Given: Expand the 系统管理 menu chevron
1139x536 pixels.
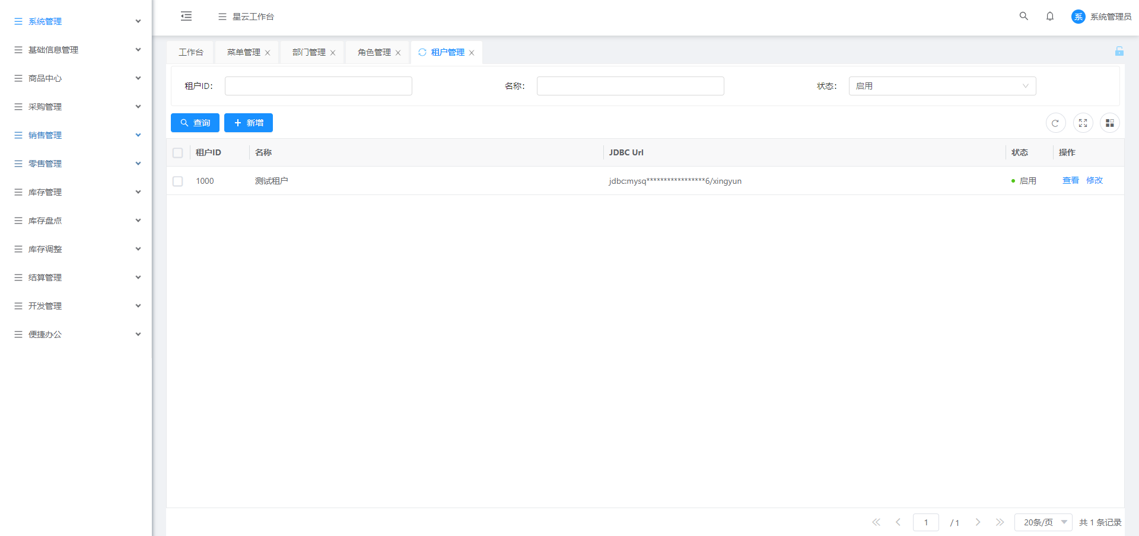Looking at the screenshot, I should [x=138, y=21].
